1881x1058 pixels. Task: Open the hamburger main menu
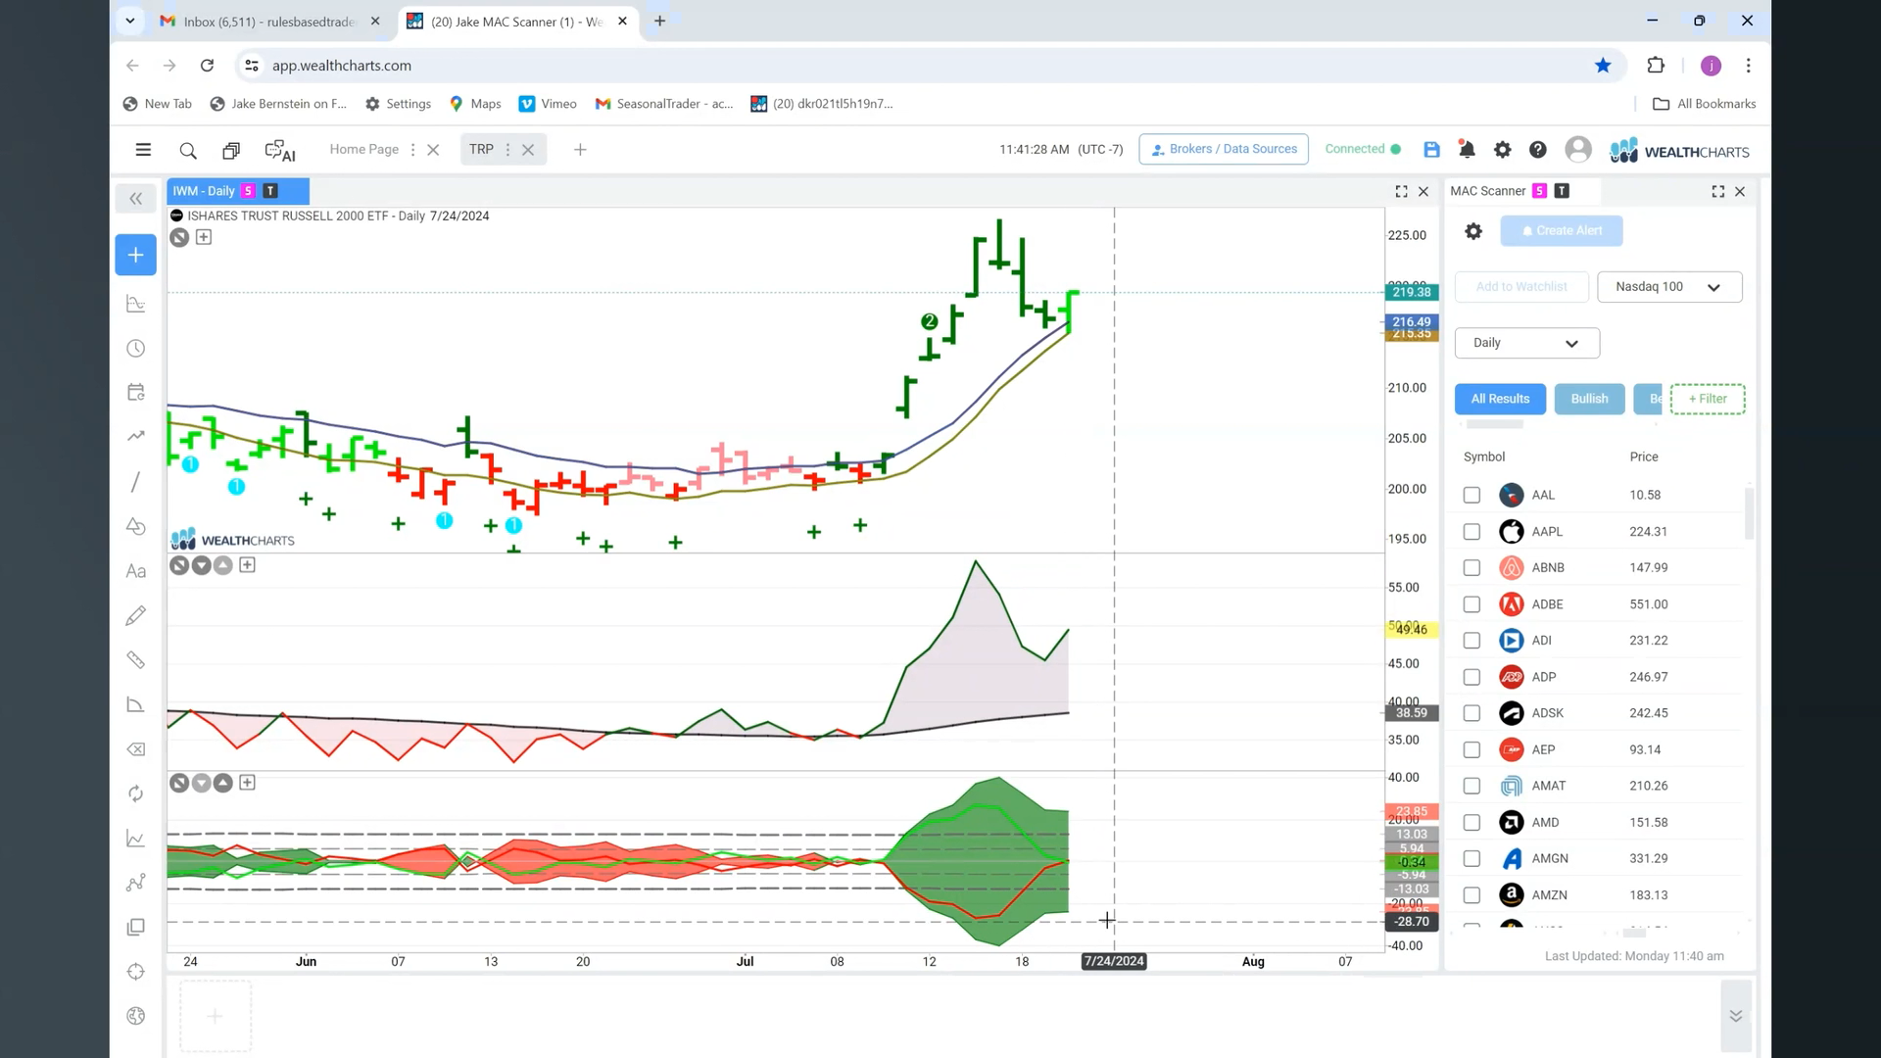[143, 150]
